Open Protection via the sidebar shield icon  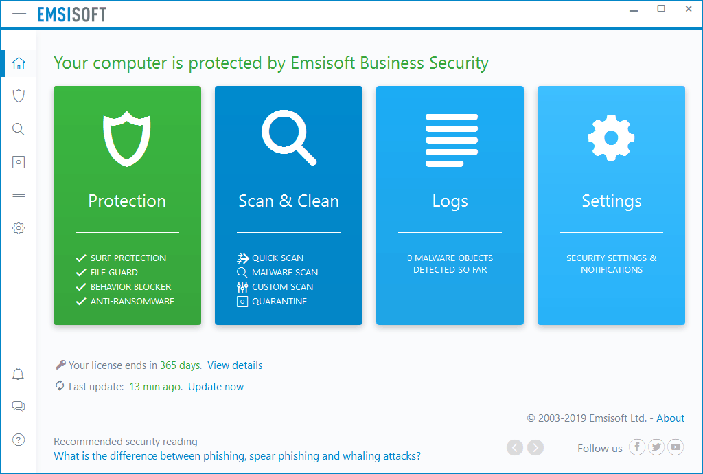click(19, 96)
